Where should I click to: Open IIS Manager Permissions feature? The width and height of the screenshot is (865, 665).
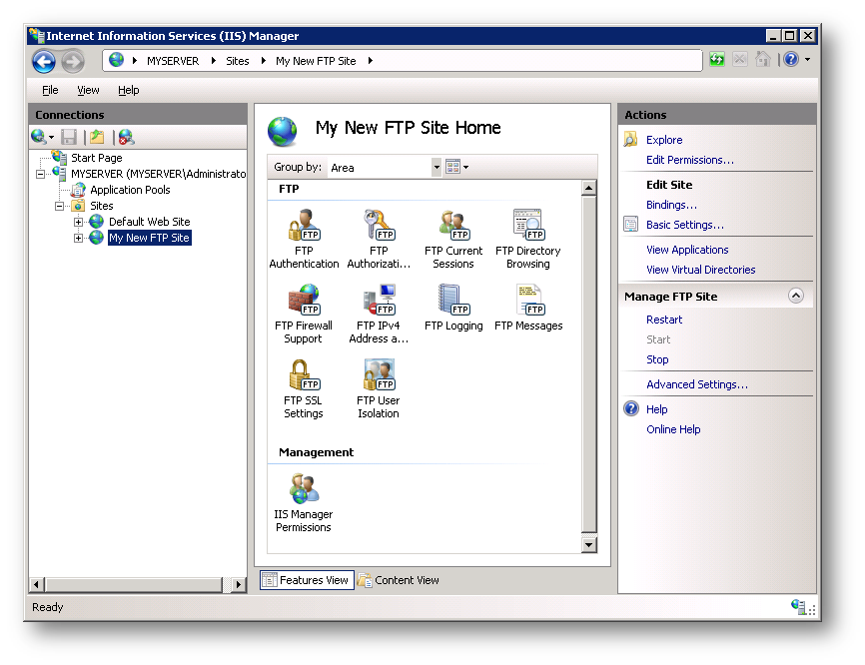pos(304,502)
